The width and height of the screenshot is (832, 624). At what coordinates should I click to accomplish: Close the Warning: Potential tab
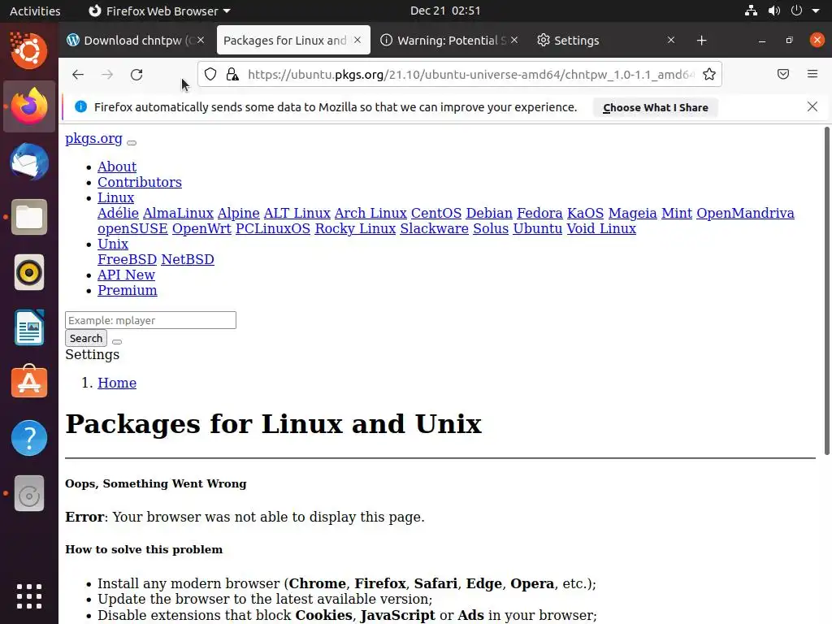coord(514,41)
